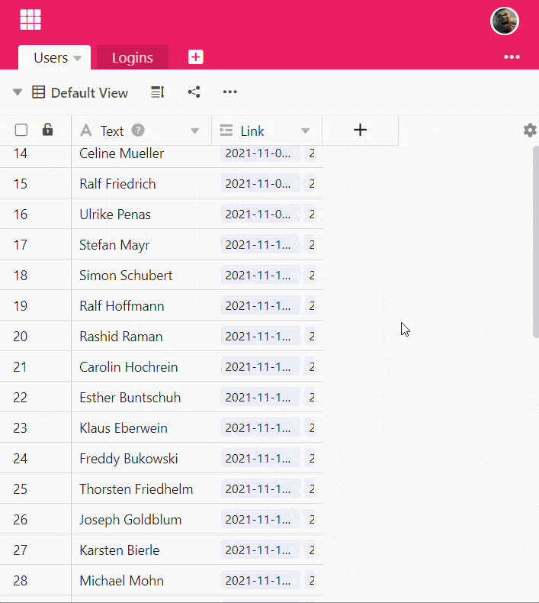The image size is (539, 603).
Task: Expand the views list triangle
Action: pyautogui.click(x=17, y=92)
